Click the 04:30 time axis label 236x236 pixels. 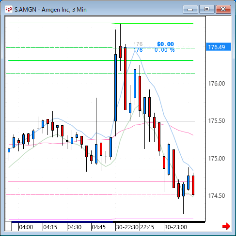[74, 227]
